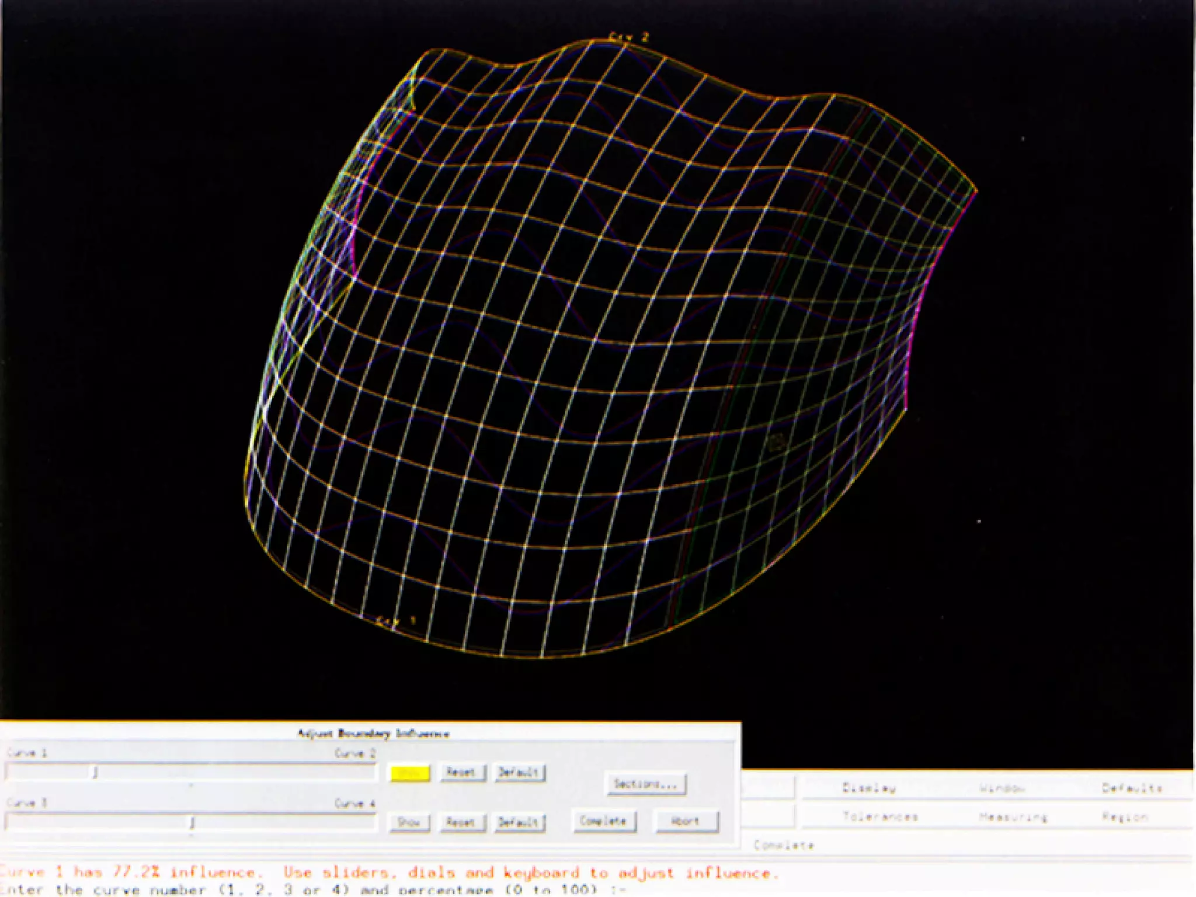Click the Crv 2 label on the surface mesh
This screenshot has width=1196, height=897.
(x=628, y=37)
